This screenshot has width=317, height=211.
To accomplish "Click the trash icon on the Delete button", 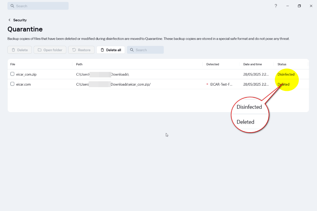I will click(x=13, y=50).
